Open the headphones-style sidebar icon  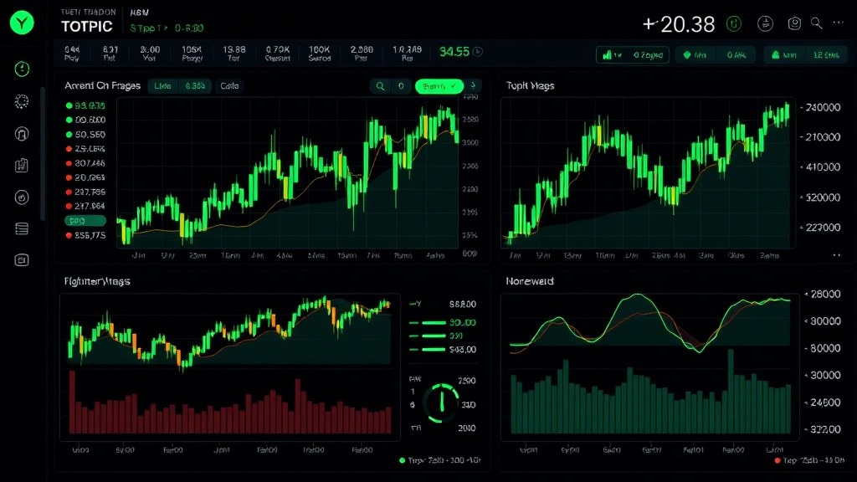(x=22, y=133)
